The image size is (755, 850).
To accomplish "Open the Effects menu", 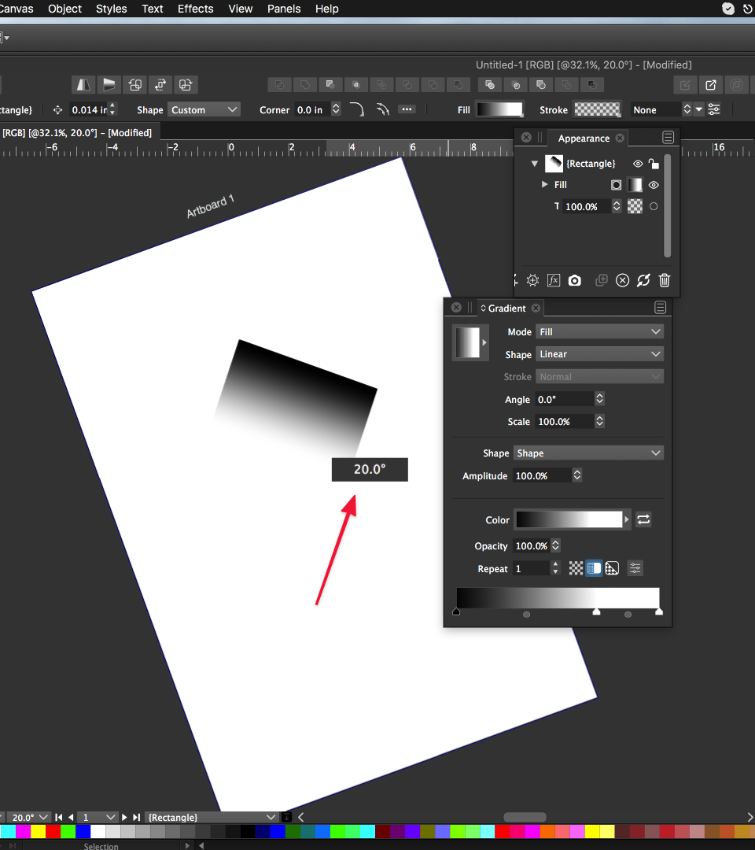I will click(195, 9).
